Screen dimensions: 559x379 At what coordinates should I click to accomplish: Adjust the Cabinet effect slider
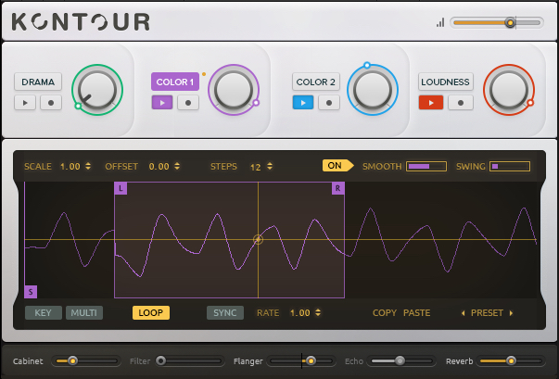click(x=85, y=360)
